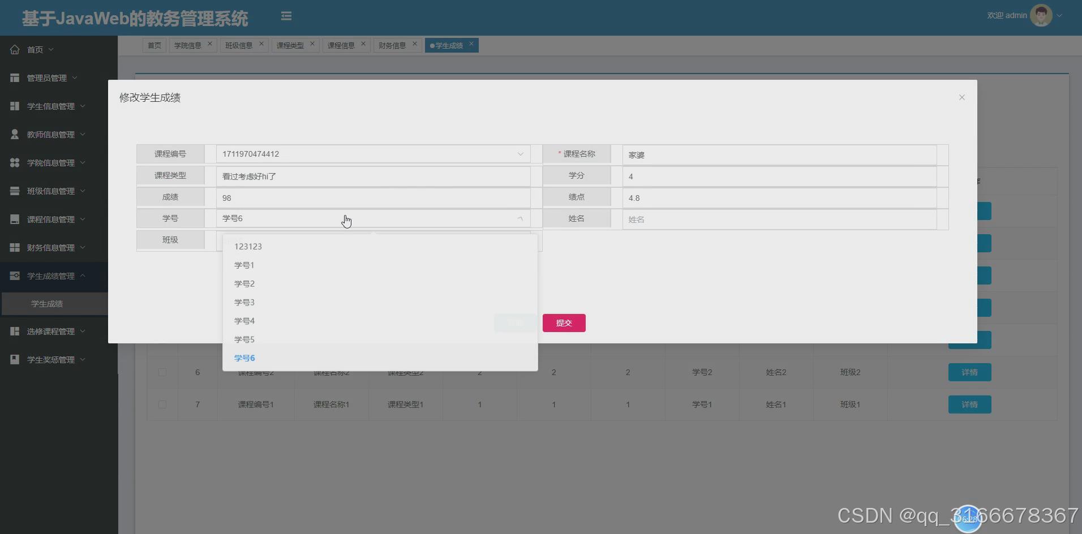Viewport: 1082px width, 534px height.
Task: Select the 课程信息管理 book icon
Action: [x=15, y=219]
